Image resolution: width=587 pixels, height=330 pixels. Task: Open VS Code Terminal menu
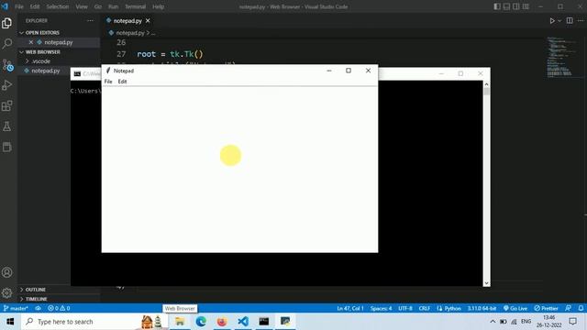point(135,6)
